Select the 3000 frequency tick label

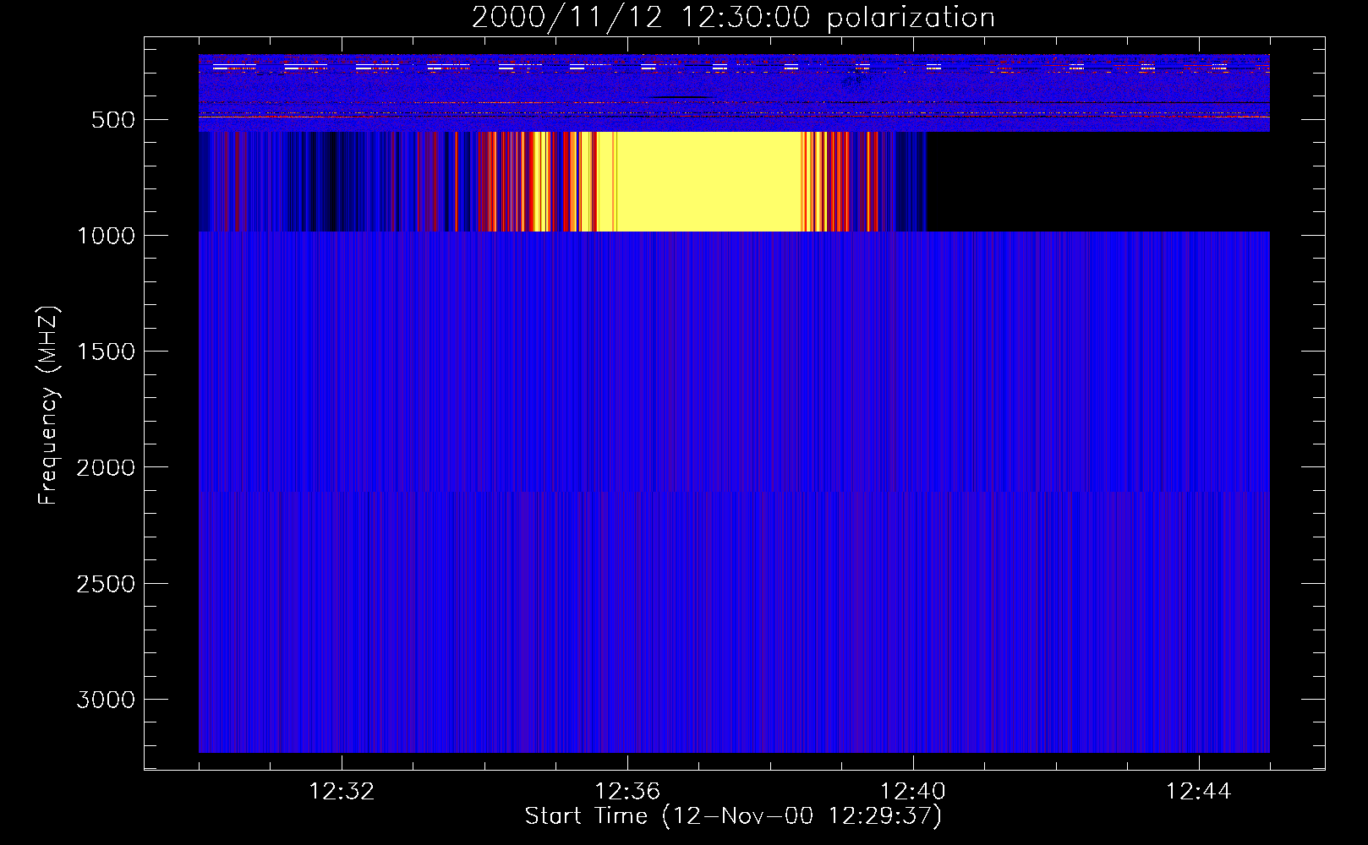(106, 700)
